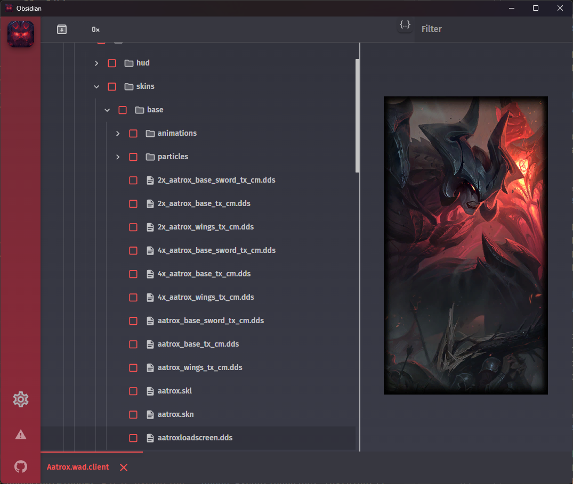The image size is (573, 484).
Task: Collapse the skins folder chevron
Action: tap(96, 86)
